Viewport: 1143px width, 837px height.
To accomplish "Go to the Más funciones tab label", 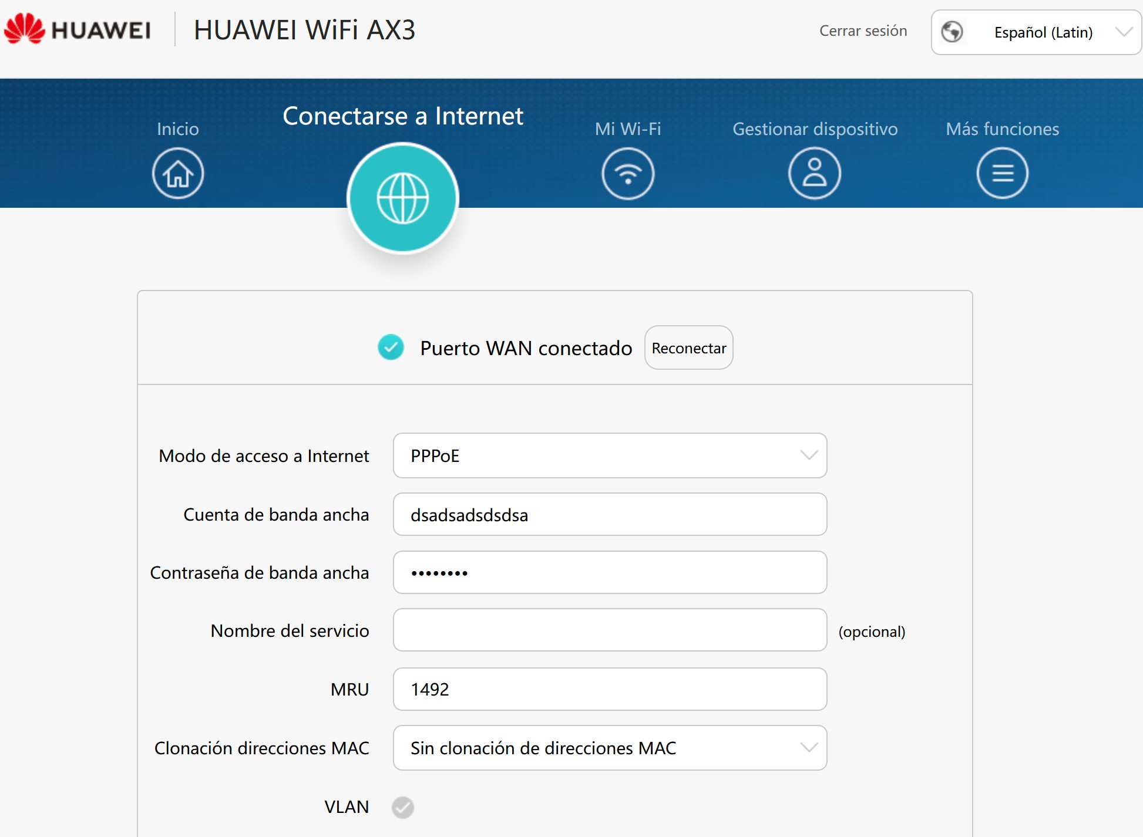I will [x=1002, y=129].
